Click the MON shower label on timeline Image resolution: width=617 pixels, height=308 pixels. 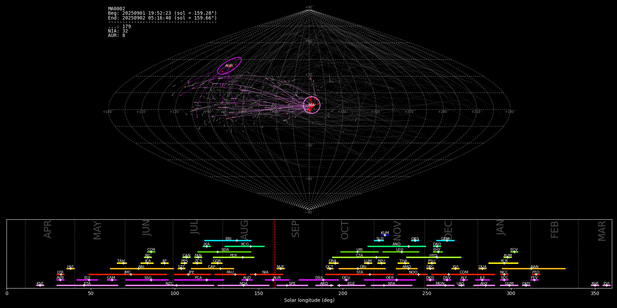[x=440, y=283]
